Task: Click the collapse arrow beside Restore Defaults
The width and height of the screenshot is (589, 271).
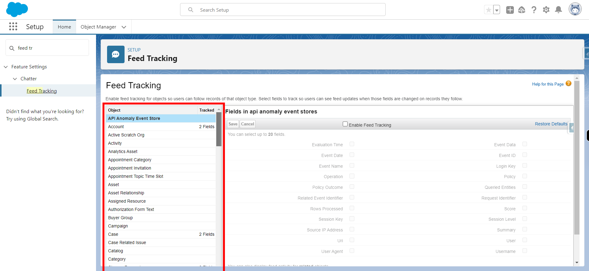Action: 571,128
